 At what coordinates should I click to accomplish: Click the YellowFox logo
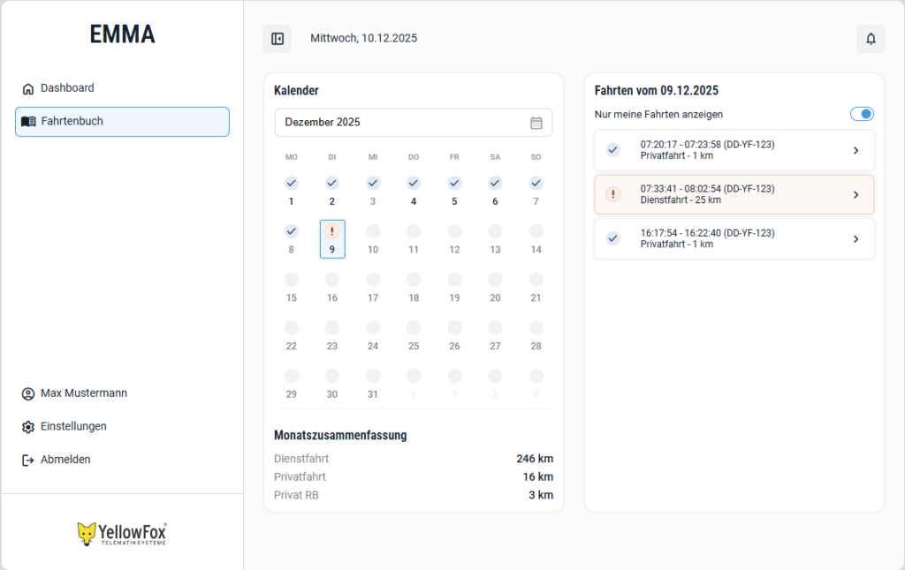click(122, 534)
